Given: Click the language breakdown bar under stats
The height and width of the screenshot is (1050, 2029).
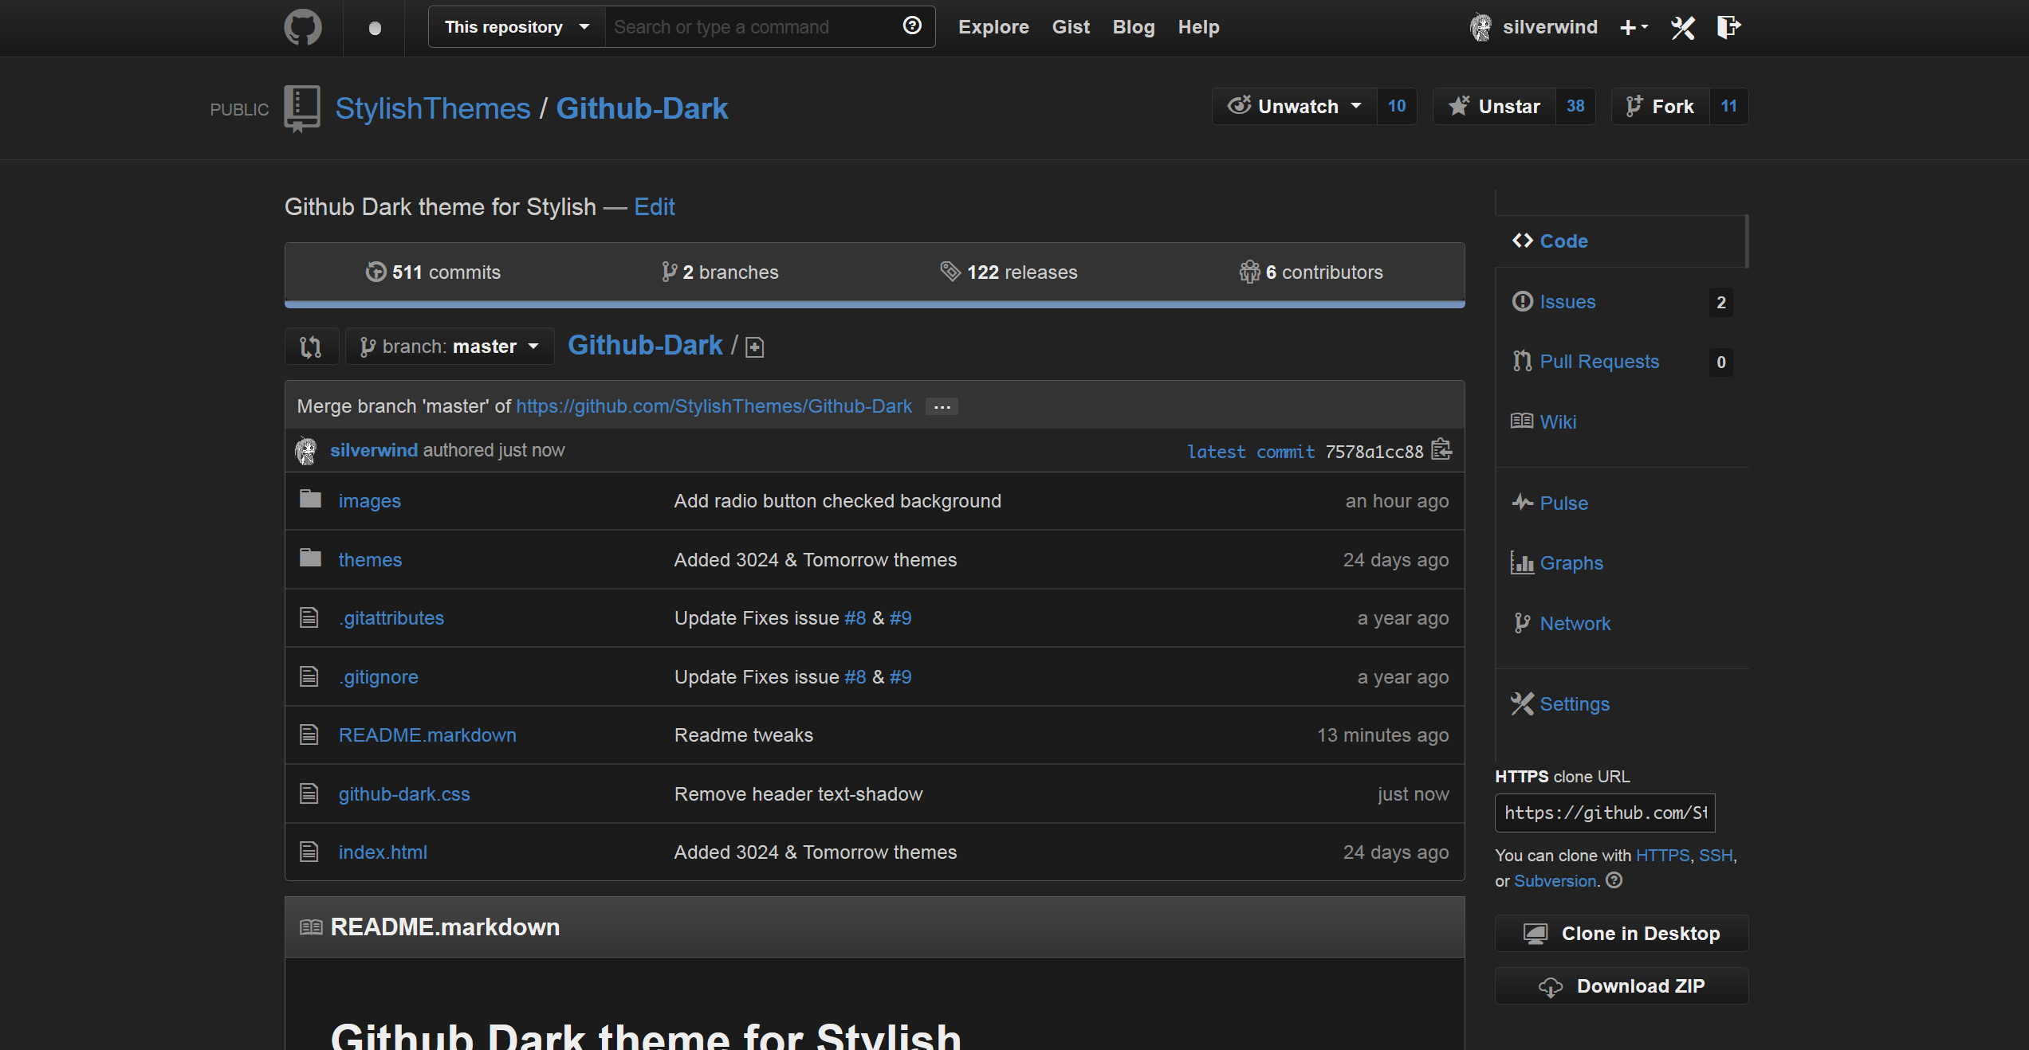Looking at the screenshot, I should click(x=875, y=304).
